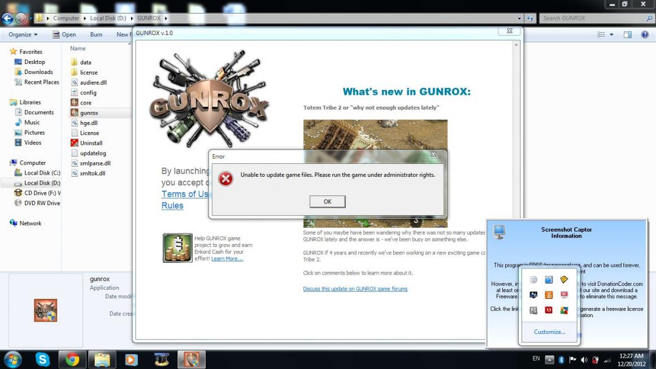
Task: Launch Google Chrome from the taskbar
Action: click(x=72, y=359)
